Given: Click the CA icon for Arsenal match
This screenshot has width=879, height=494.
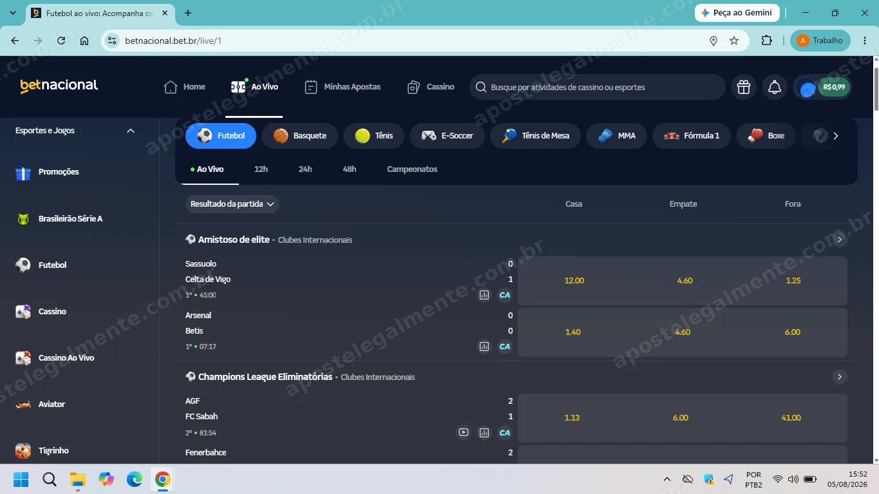Looking at the screenshot, I should click(x=505, y=347).
